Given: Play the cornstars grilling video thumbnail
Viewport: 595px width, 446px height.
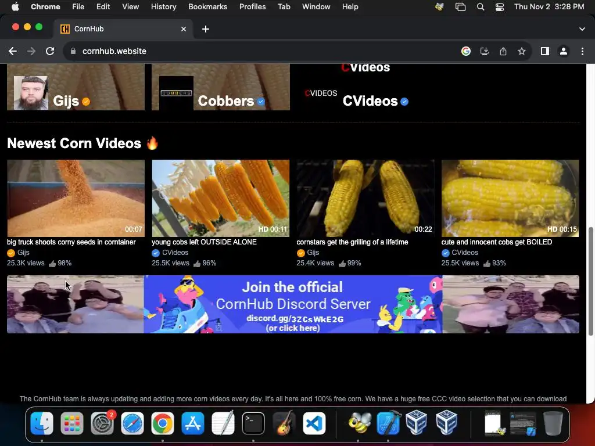Looking at the screenshot, I should 365,199.
